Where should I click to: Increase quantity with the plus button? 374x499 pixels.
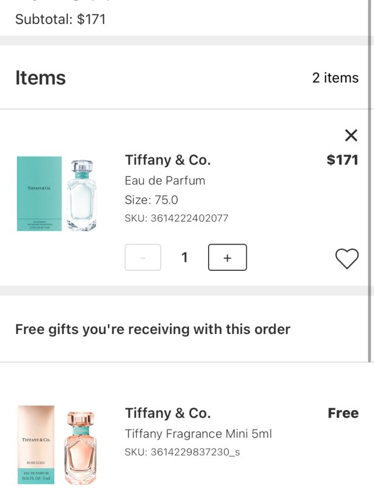227,257
